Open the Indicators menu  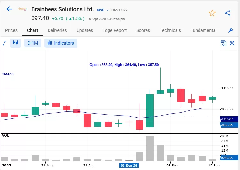[x=61, y=43]
